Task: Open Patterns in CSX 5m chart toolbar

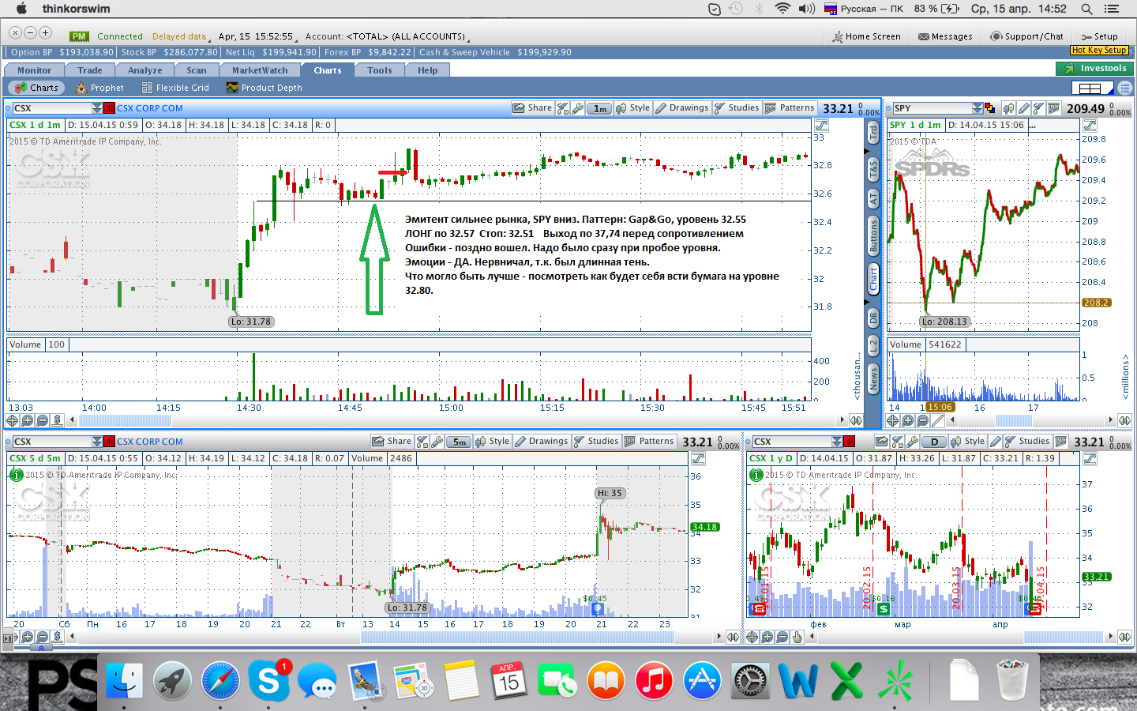Action: click(649, 442)
